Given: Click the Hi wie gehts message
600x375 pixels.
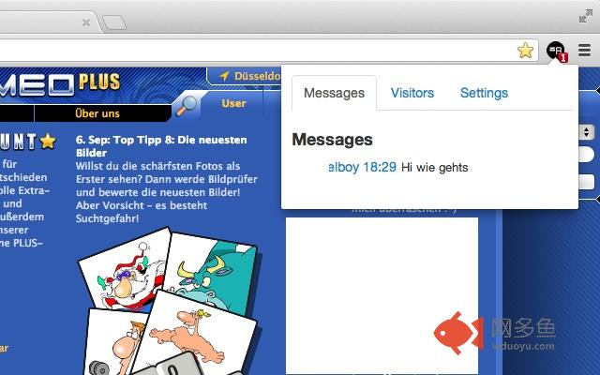Looking at the screenshot, I should point(435,168).
